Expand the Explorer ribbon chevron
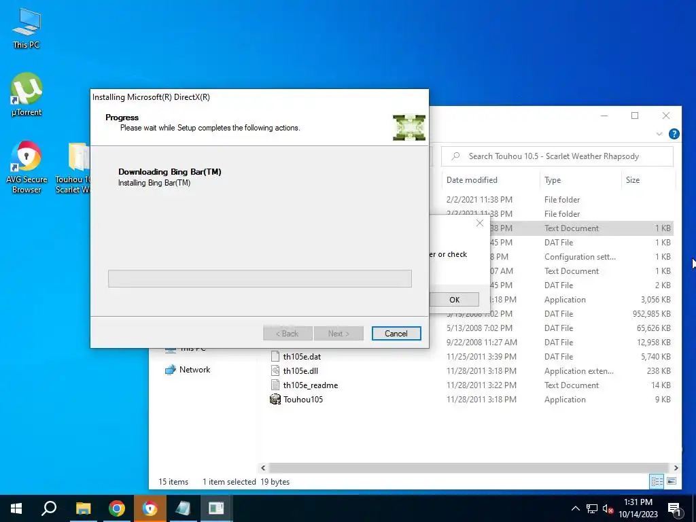The width and height of the screenshot is (696, 522). 659,134
